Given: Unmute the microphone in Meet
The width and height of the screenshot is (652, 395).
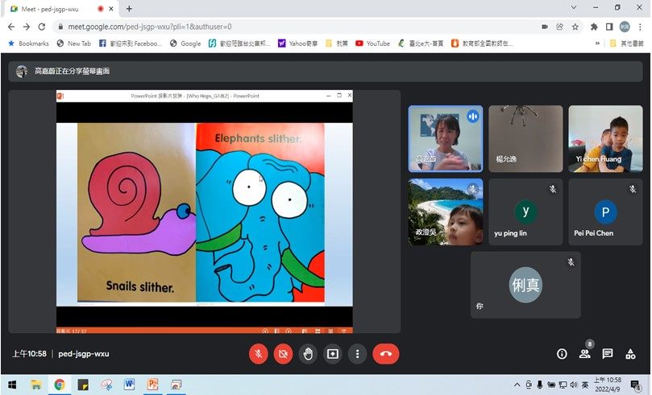Looking at the screenshot, I should tap(259, 354).
